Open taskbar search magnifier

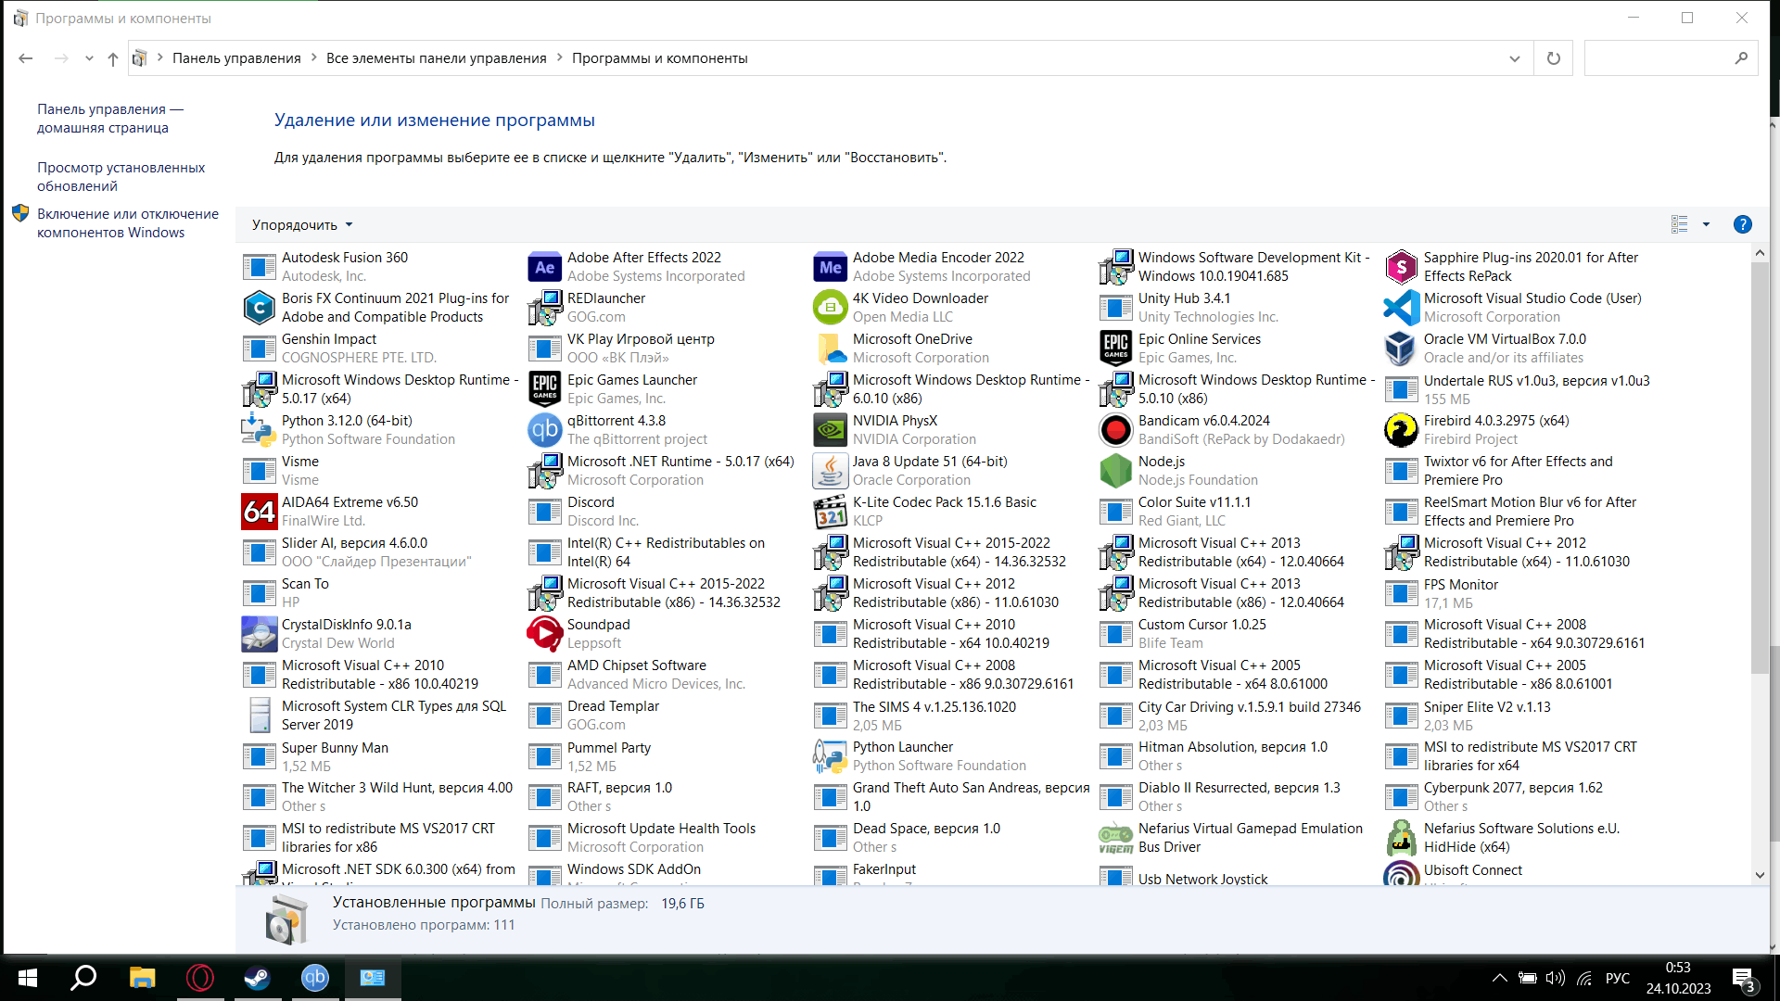click(84, 978)
